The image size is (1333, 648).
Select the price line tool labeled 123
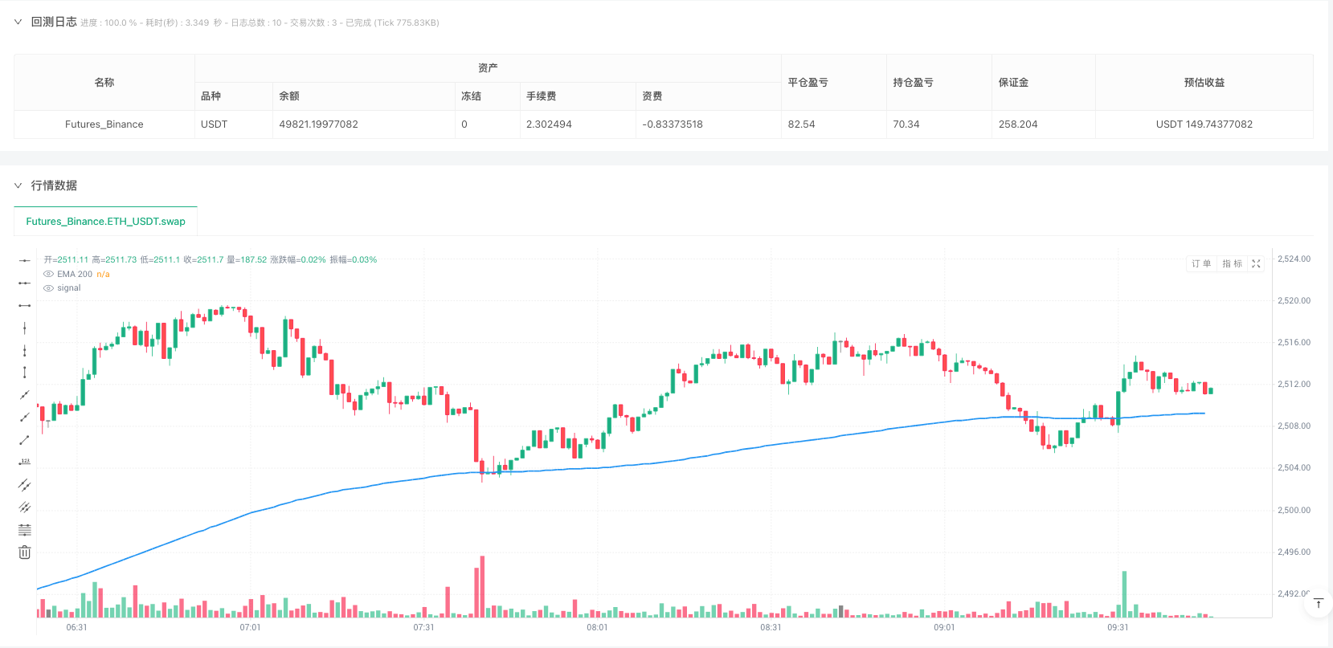[x=25, y=462]
